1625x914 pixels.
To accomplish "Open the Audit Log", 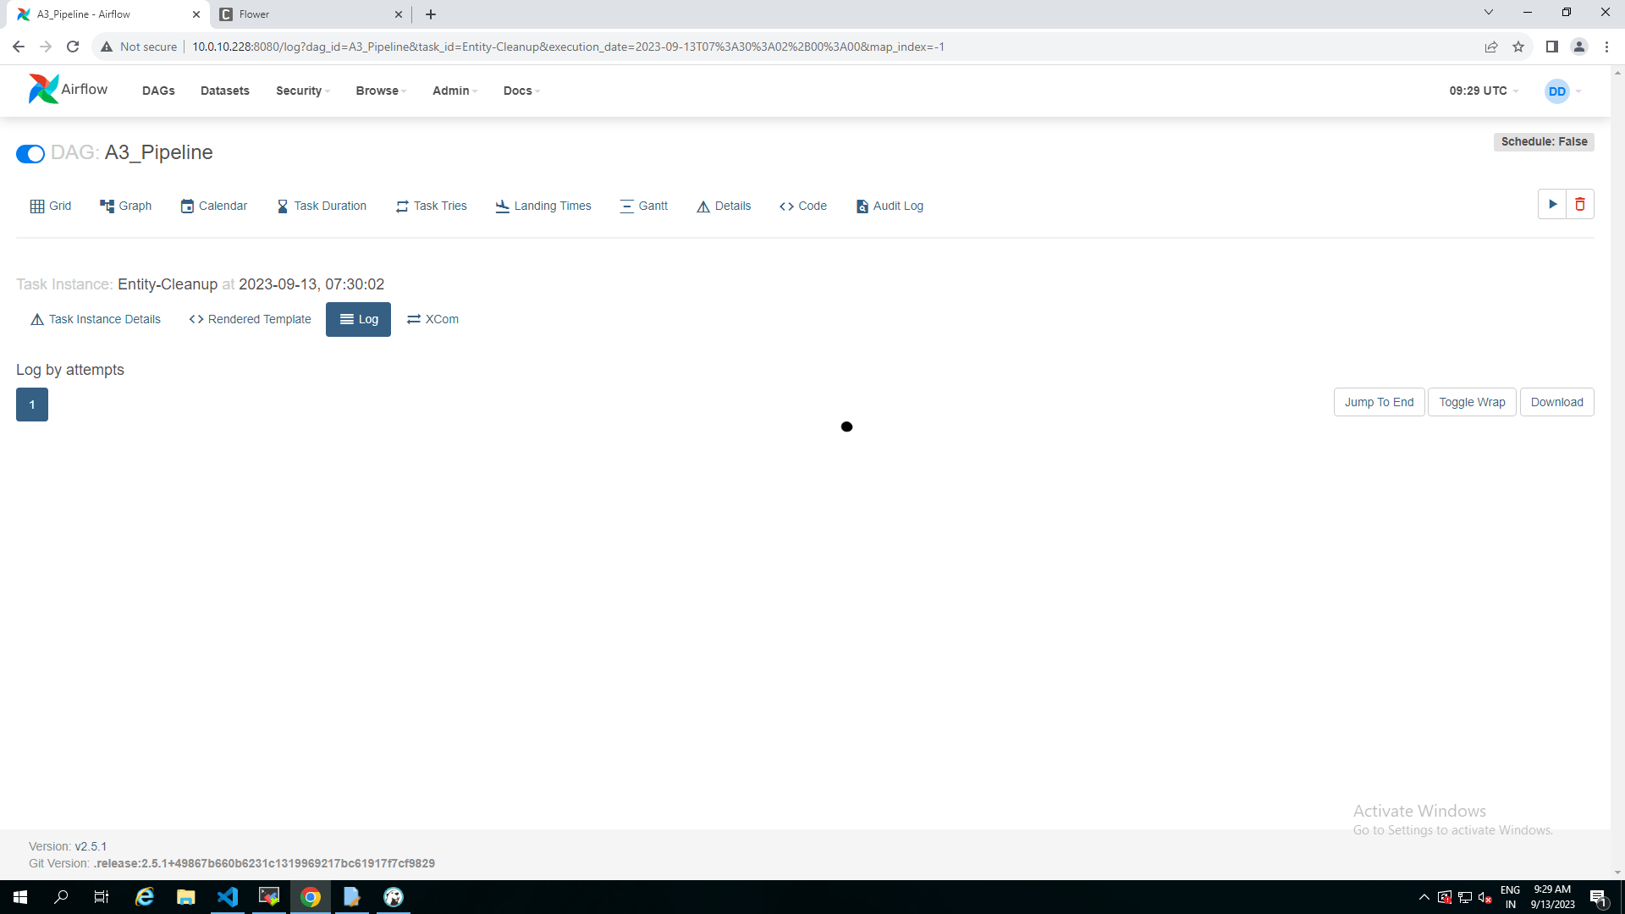I will coord(890,206).
